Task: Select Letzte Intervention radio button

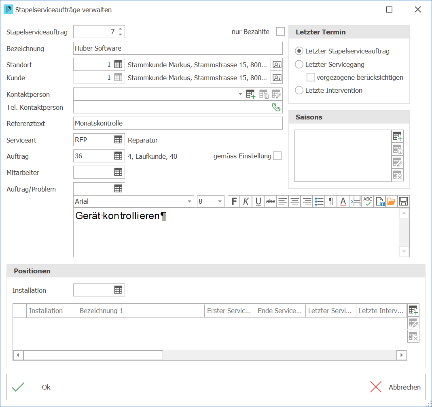Action: (x=299, y=90)
